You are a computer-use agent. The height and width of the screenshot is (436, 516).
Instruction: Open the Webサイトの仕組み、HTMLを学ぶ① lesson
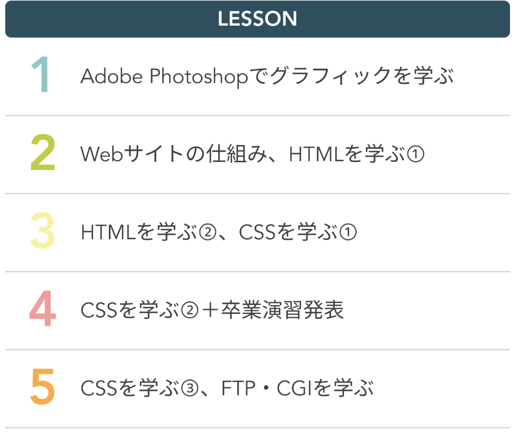pos(253,154)
